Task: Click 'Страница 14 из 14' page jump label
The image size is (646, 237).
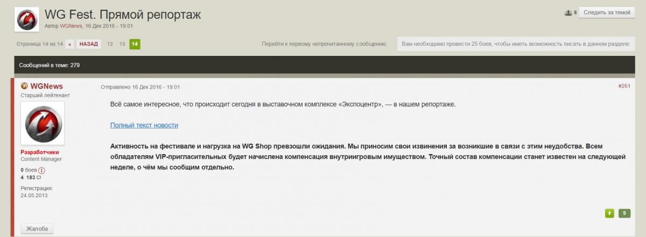Action: pyautogui.click(x=40, y=44)
